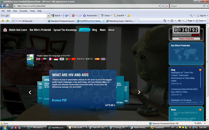Viewport: 209px width, 130px height.
Task: Select the French flag language
Action: (x=50, y=59)
